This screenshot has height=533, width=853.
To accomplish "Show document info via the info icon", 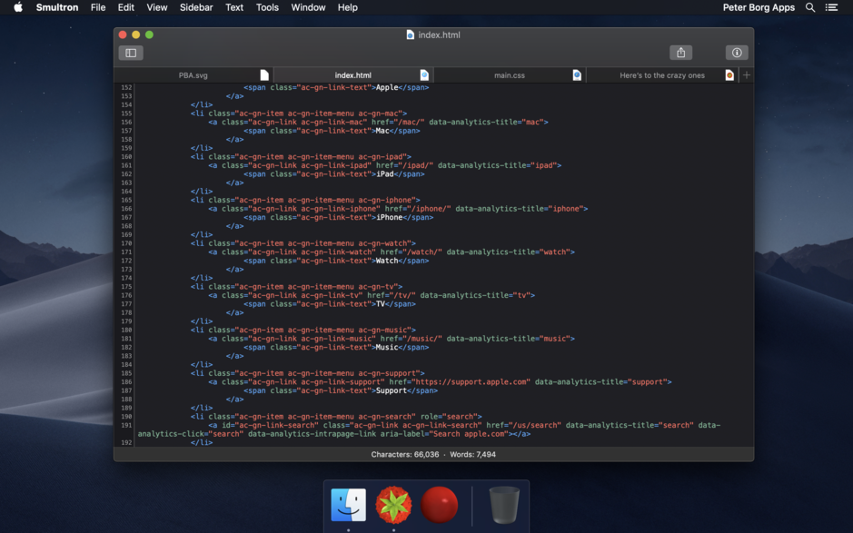I will [736, 52].
